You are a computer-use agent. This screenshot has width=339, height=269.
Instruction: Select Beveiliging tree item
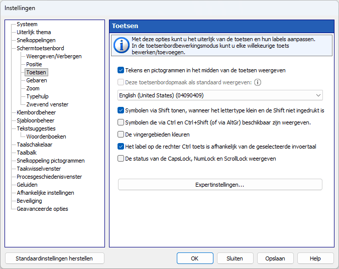click(29, 201)
